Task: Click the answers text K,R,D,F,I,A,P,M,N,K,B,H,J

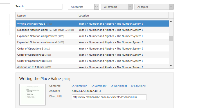Action: 86,91
